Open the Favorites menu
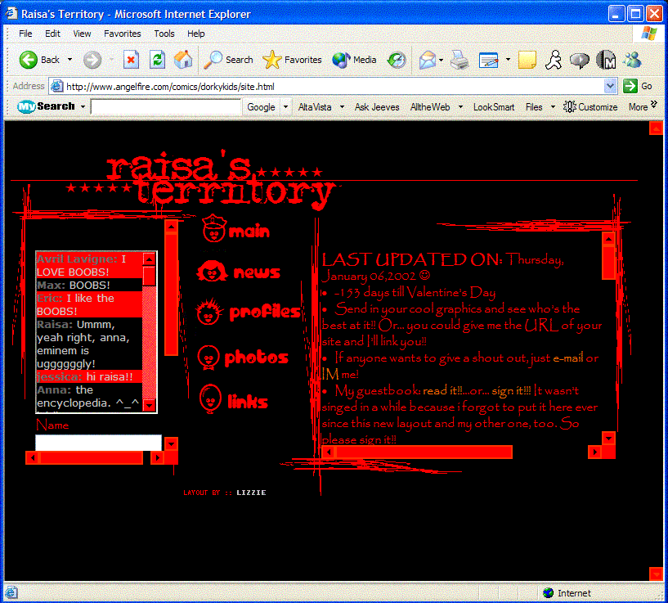This screenshot has height=603, width=668. coord(122,34)
